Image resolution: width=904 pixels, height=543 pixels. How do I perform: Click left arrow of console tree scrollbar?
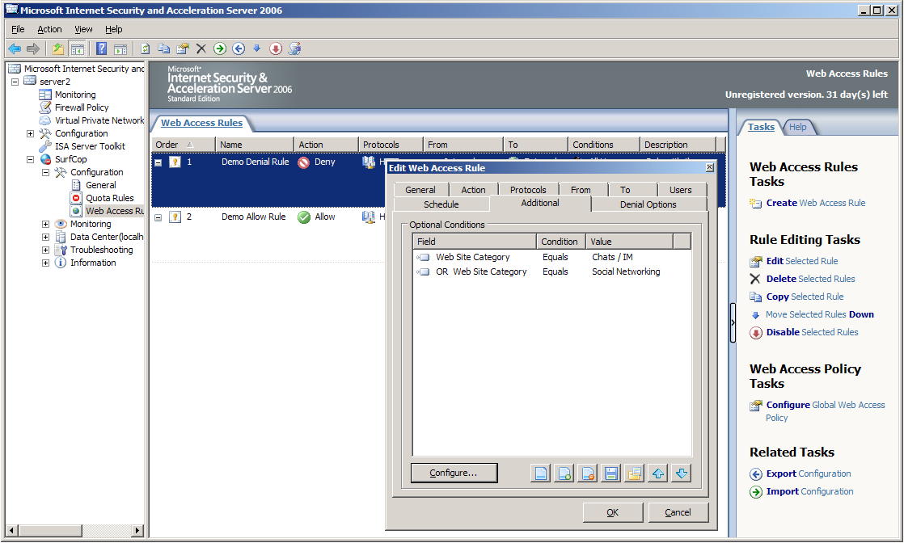pyautogui.click(x=11, y=530)
